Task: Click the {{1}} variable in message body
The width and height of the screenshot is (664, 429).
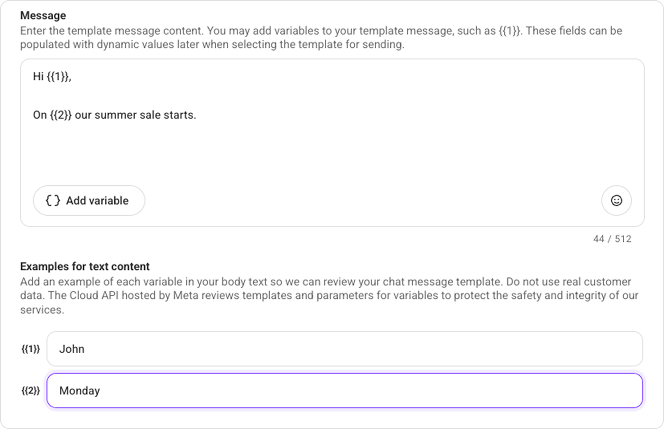Action: tap(58, 77)
